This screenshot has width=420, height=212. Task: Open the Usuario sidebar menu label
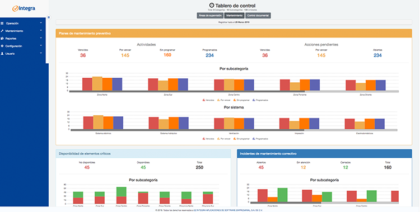(x=10, y=54)
